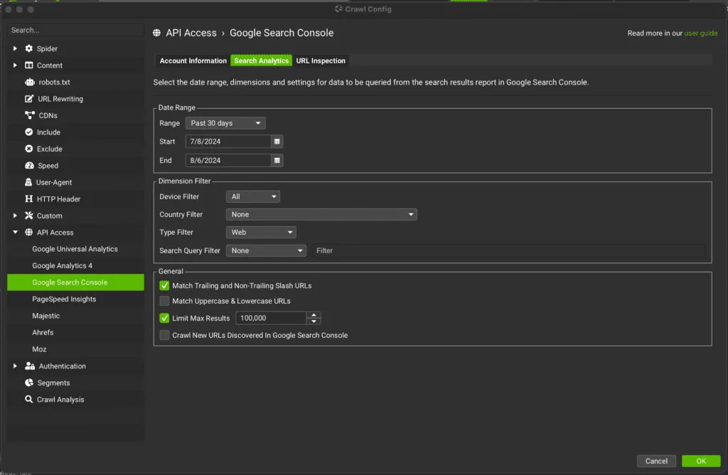Enable Crawl New URLs Discovered checkbox
This screenshot has height=475, width=728.
tap(164, 335)
